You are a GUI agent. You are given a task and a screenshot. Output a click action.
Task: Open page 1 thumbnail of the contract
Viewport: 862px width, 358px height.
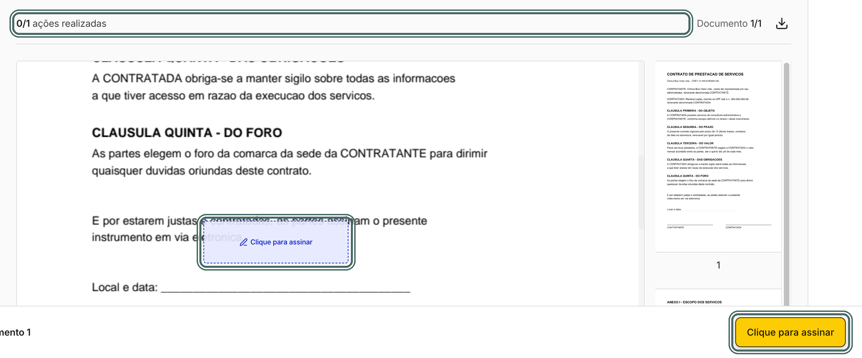click(718, 156)
